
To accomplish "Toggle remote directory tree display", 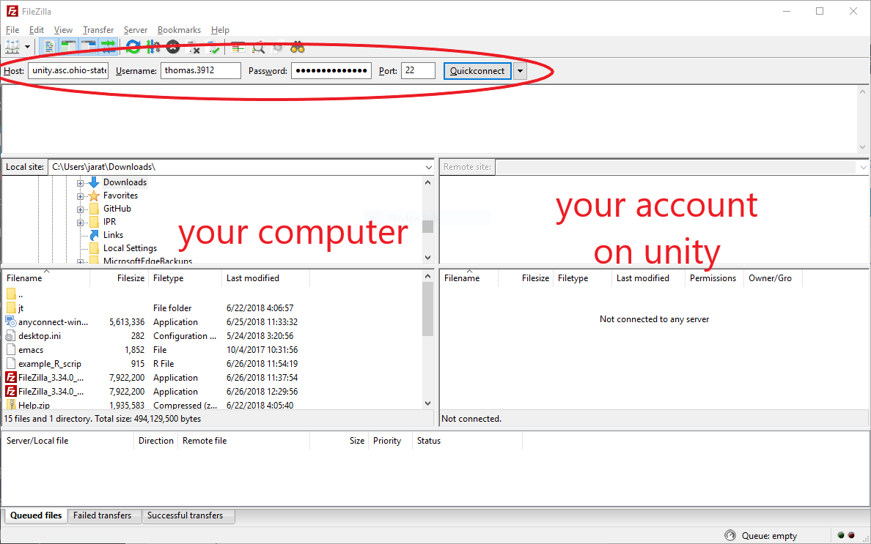I will (x=89, y=47).
